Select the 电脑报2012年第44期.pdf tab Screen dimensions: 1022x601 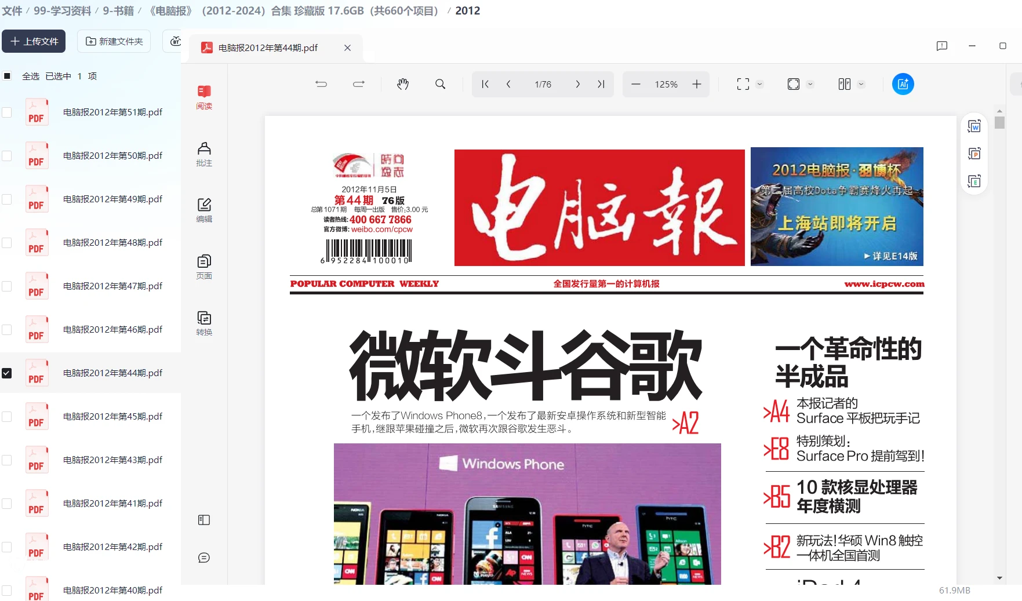click(x=268, y=48)
